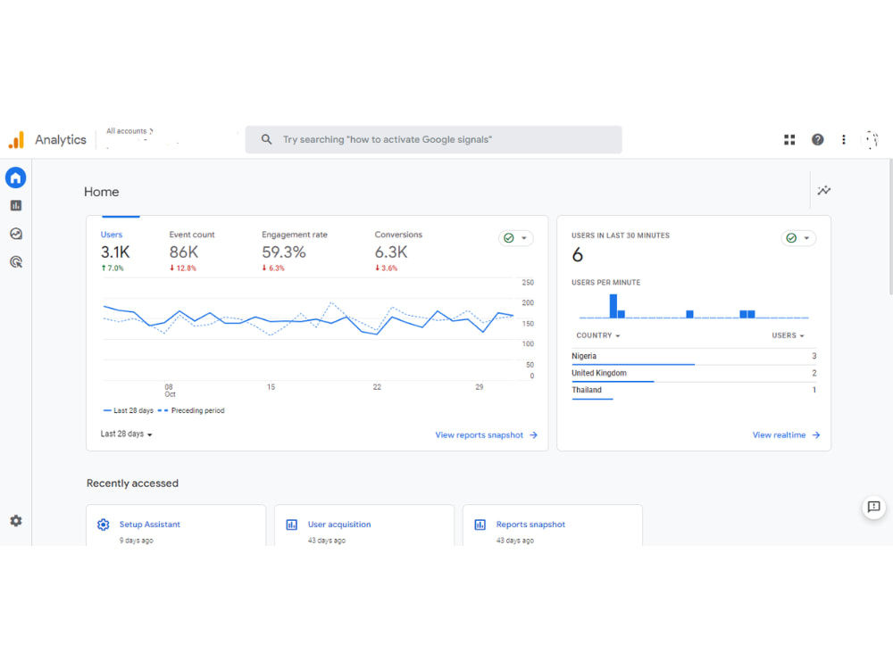Open Google Analytics help via question mark icon
Screen dimensions: 893x669
tap(816, 139)
